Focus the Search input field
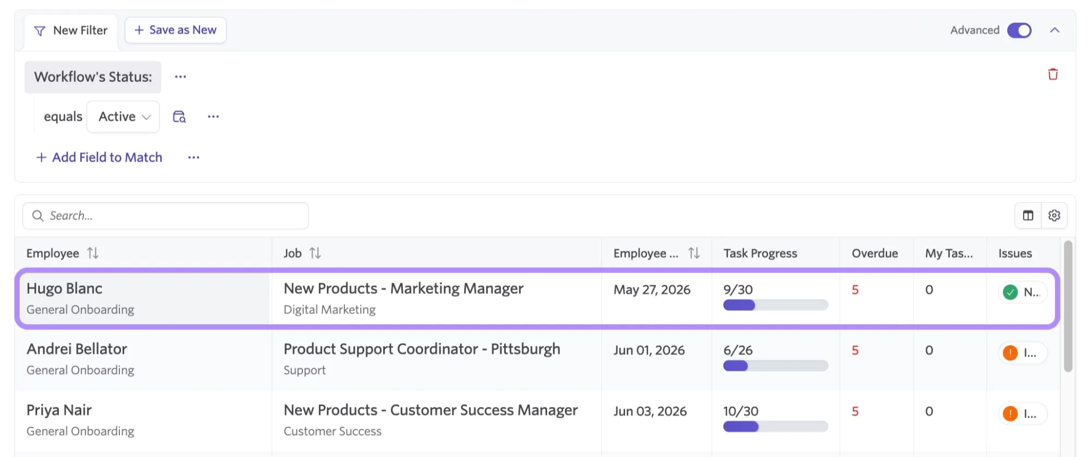Viewport: 1090px width, 457px height. click(x=166, y=216)
